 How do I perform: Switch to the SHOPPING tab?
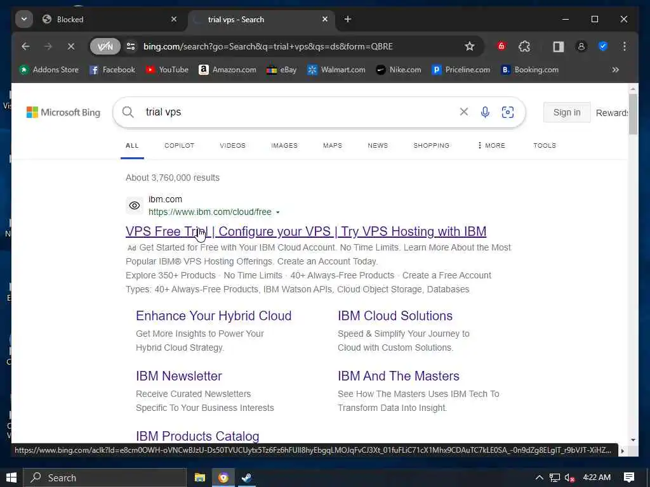431,146
